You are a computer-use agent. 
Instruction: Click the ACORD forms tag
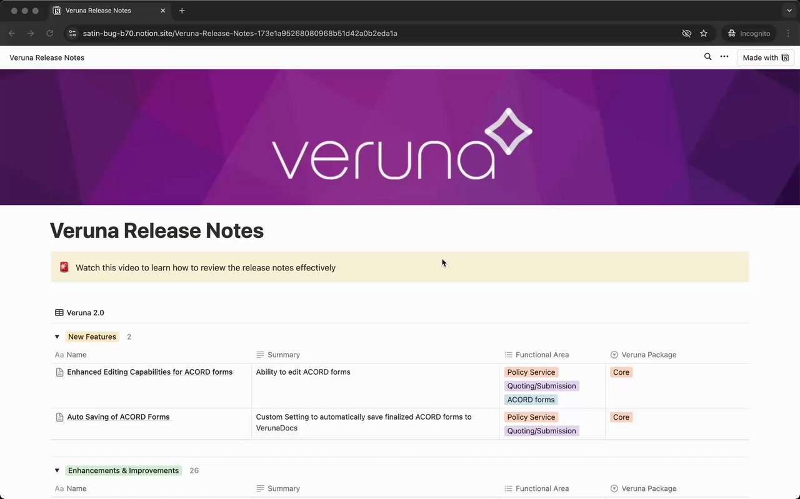coord(531,400)
